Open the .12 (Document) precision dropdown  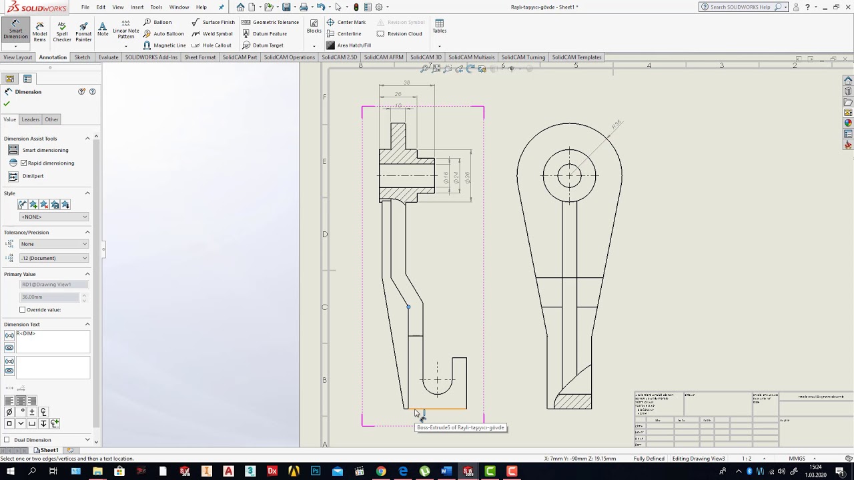pos(54,258)
